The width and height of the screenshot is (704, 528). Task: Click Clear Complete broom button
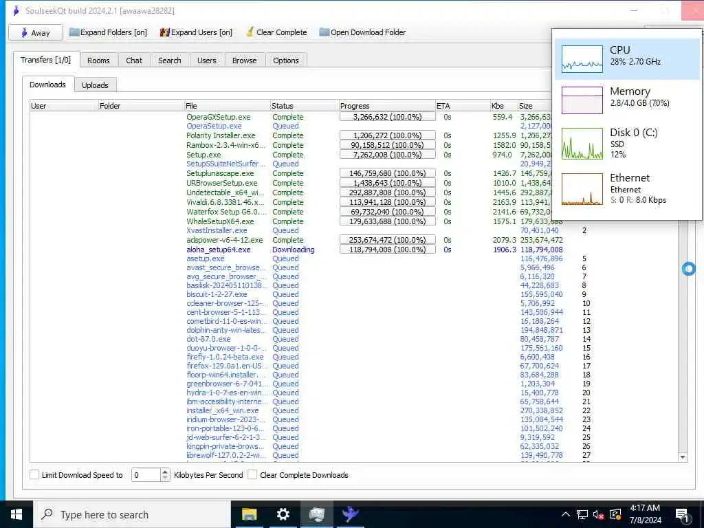click(x=276, y=32)
